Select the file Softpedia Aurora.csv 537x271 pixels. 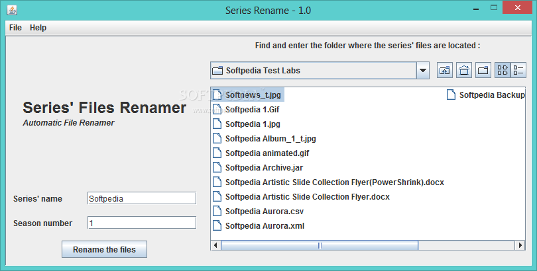click(x=258, y=212)
